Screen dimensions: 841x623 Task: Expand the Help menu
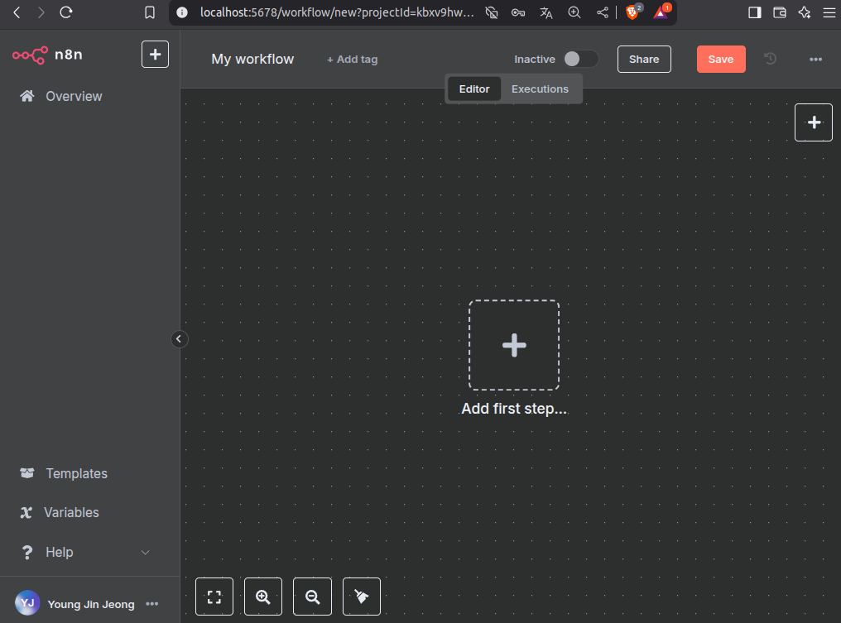pyautogui.click(x=86, y=552)
